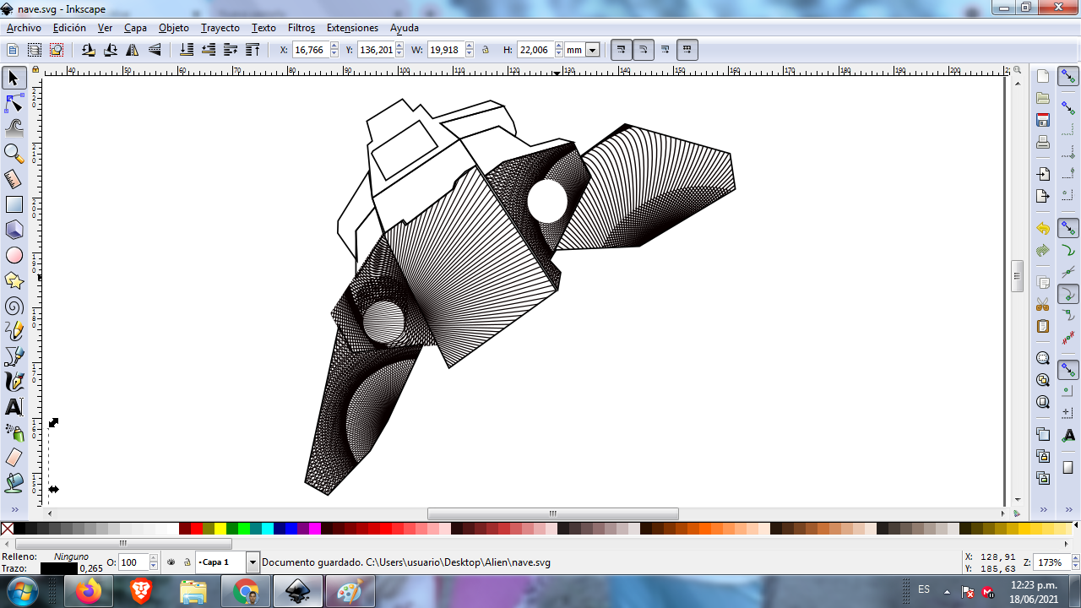Image resolution: width=1081 pixels, height=608 pixels.
Task: Open the Filtros menu
Action: click(301, 28)
